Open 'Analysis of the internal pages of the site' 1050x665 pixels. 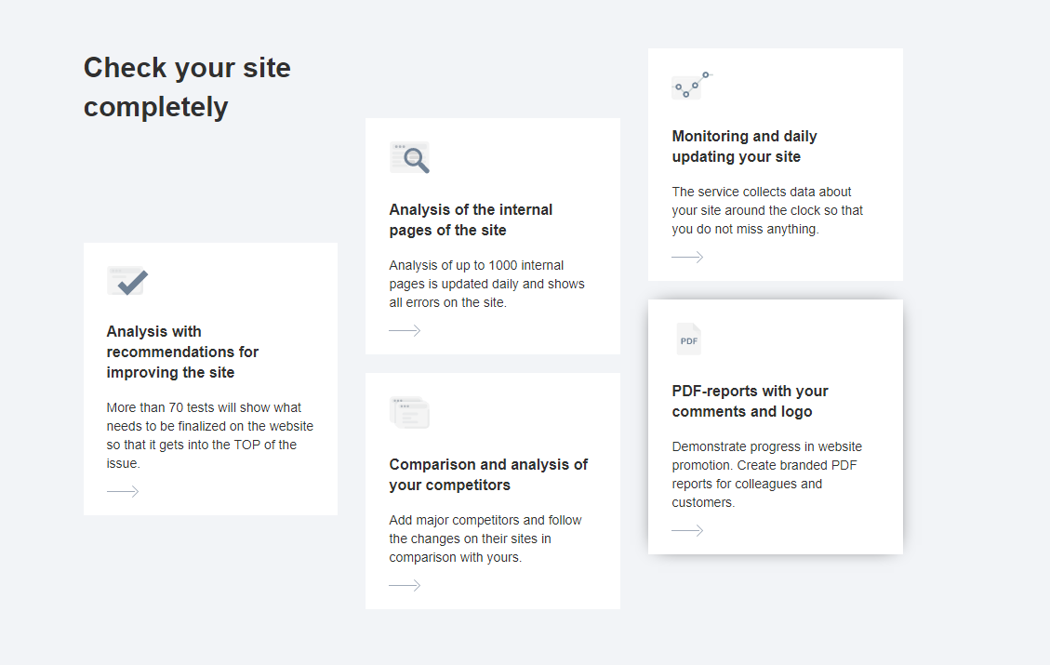pos(471,219)
